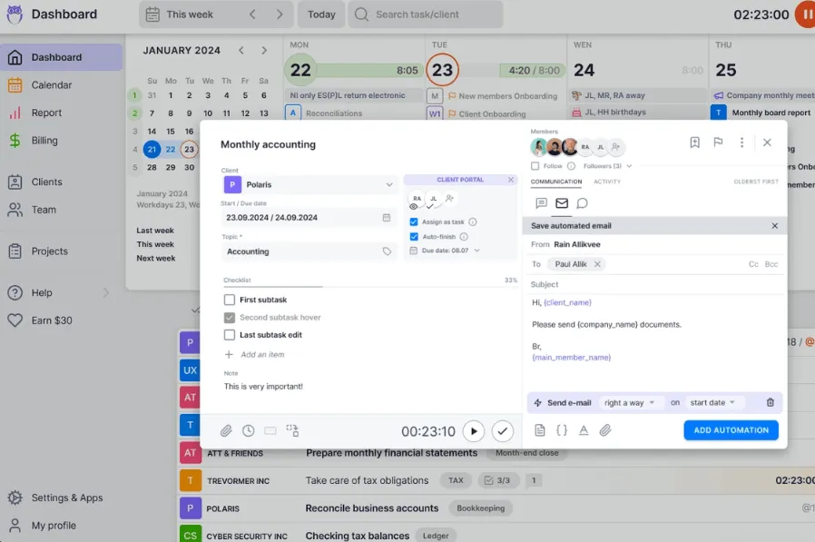Open the task time log clock icon
Viewport: 815px width, 542px height.
tap(249, 430)
